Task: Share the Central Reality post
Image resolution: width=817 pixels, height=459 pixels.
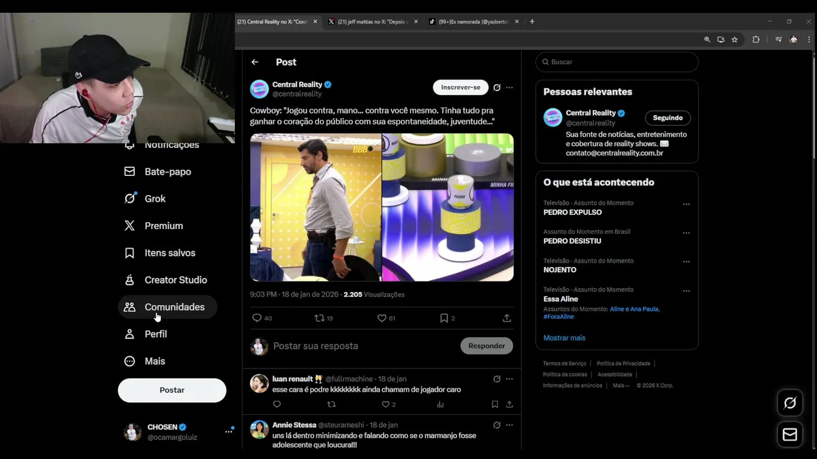Action: coord(507,318)
